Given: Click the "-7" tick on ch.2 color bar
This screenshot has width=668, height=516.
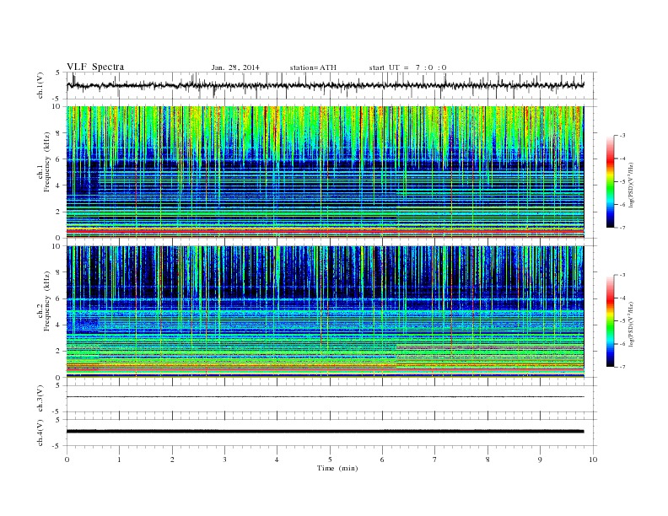Looking at the screenshot, I should (x=621, y=367).
